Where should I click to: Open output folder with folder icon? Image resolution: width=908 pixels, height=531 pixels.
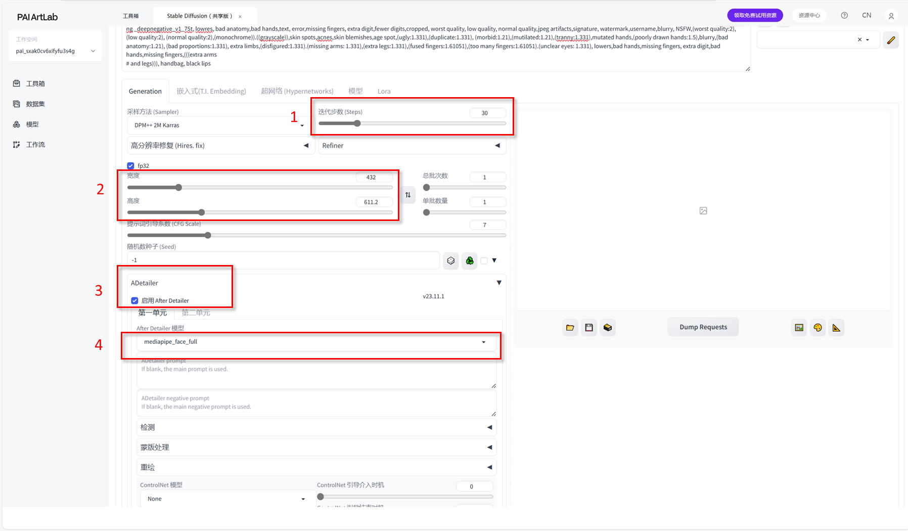(x=570, y=328)
